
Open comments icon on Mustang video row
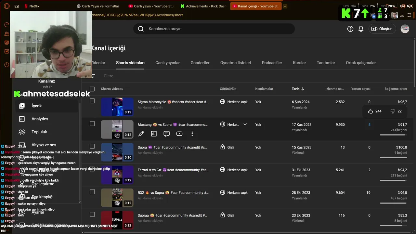click(x=166, y=134)
